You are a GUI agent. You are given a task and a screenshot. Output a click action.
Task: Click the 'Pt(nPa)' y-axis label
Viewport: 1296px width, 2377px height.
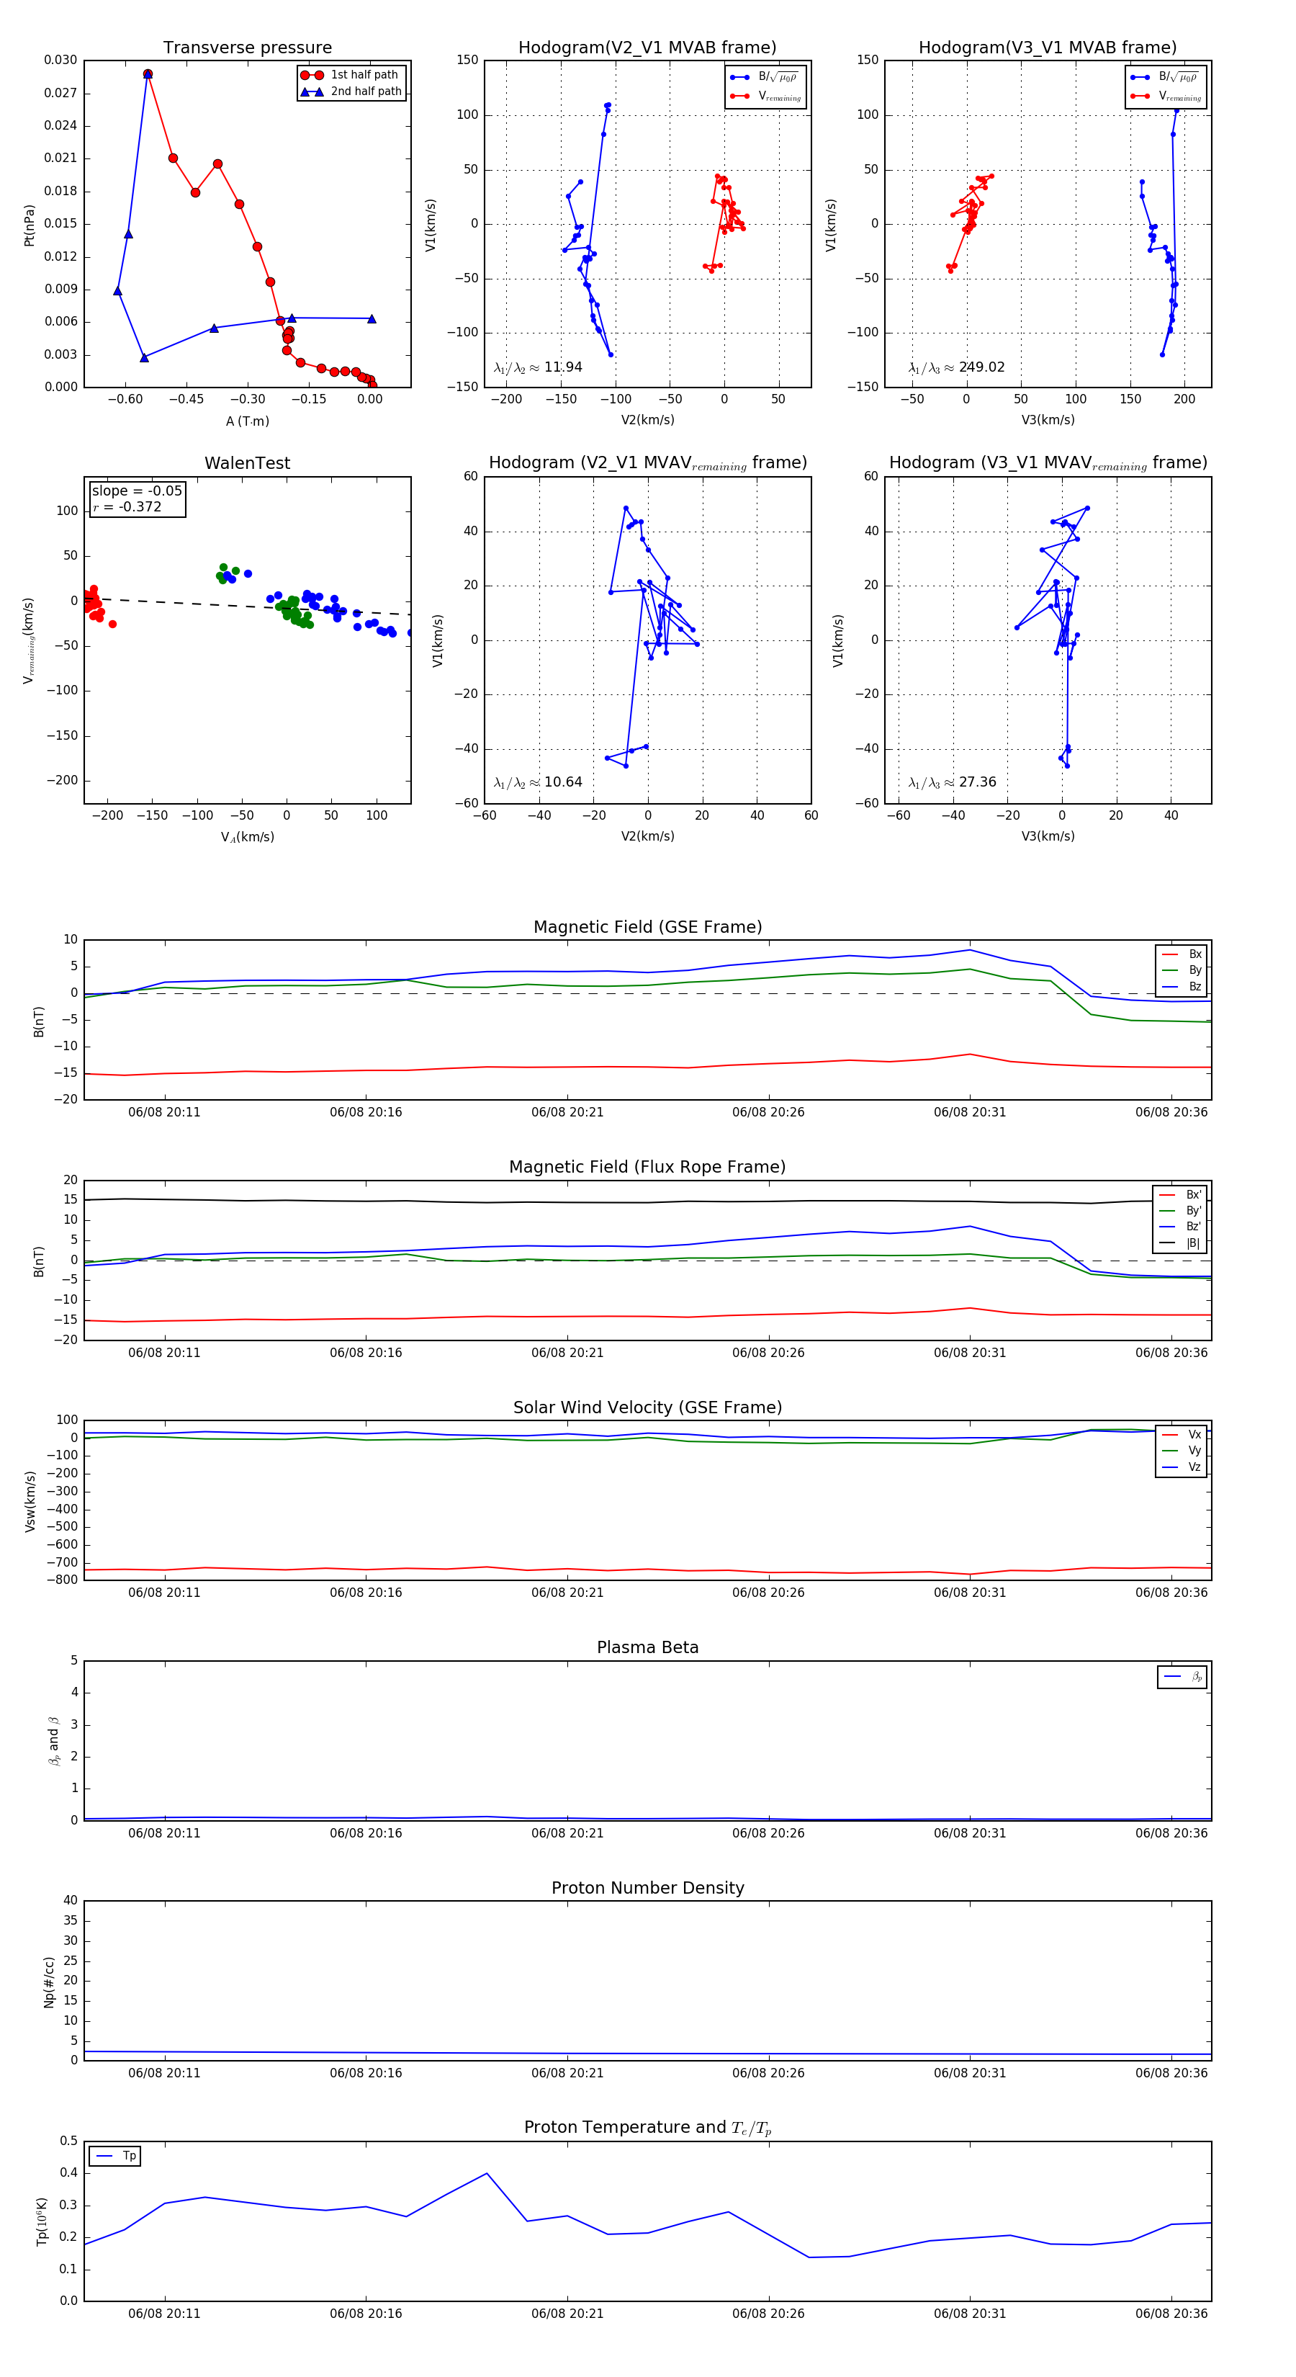(29, 224)
